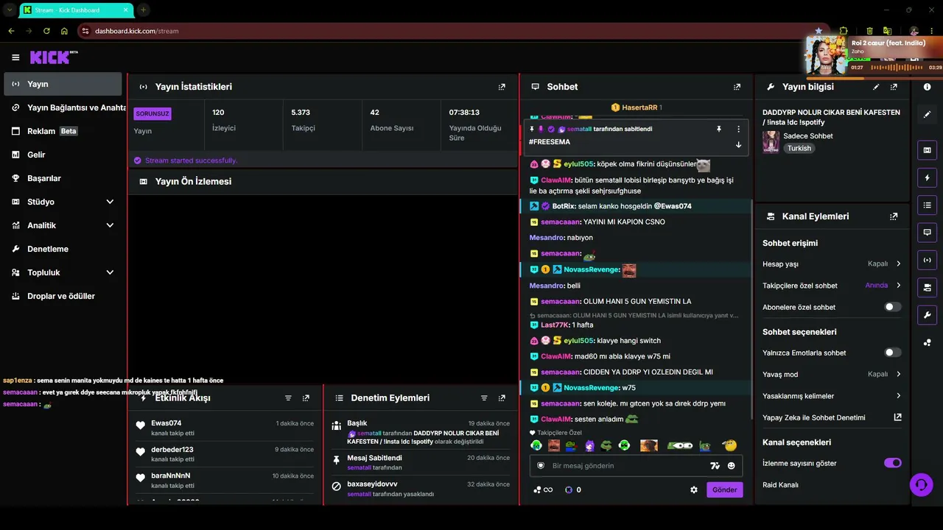Open Hesap yaşı setting chevron

[898, 264]
